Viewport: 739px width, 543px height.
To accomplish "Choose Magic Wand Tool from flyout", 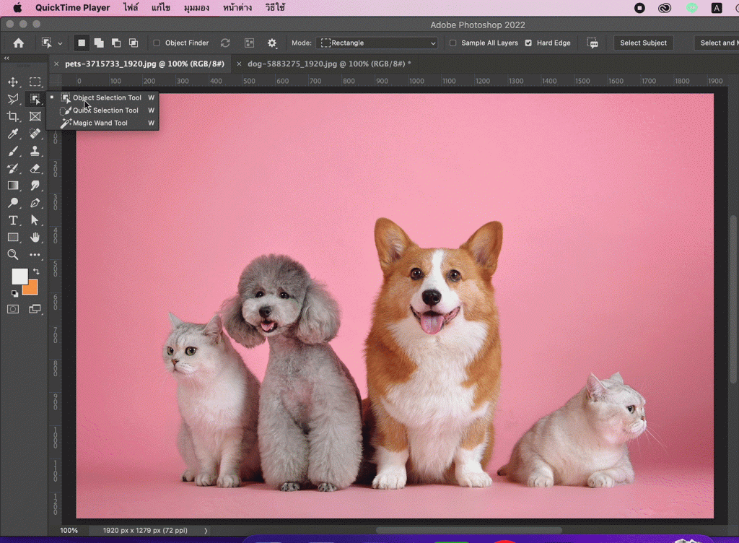I will tap(100, 123).
